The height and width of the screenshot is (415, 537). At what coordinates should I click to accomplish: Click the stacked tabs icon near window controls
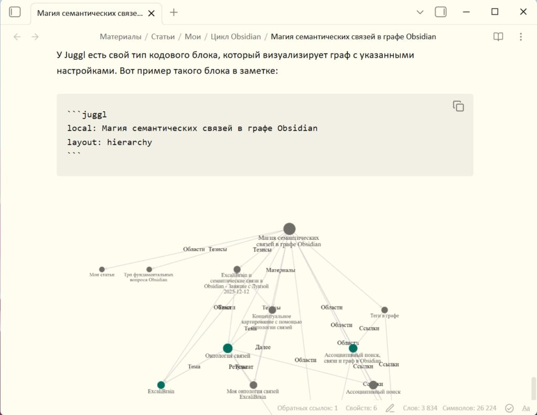[439, 12]
